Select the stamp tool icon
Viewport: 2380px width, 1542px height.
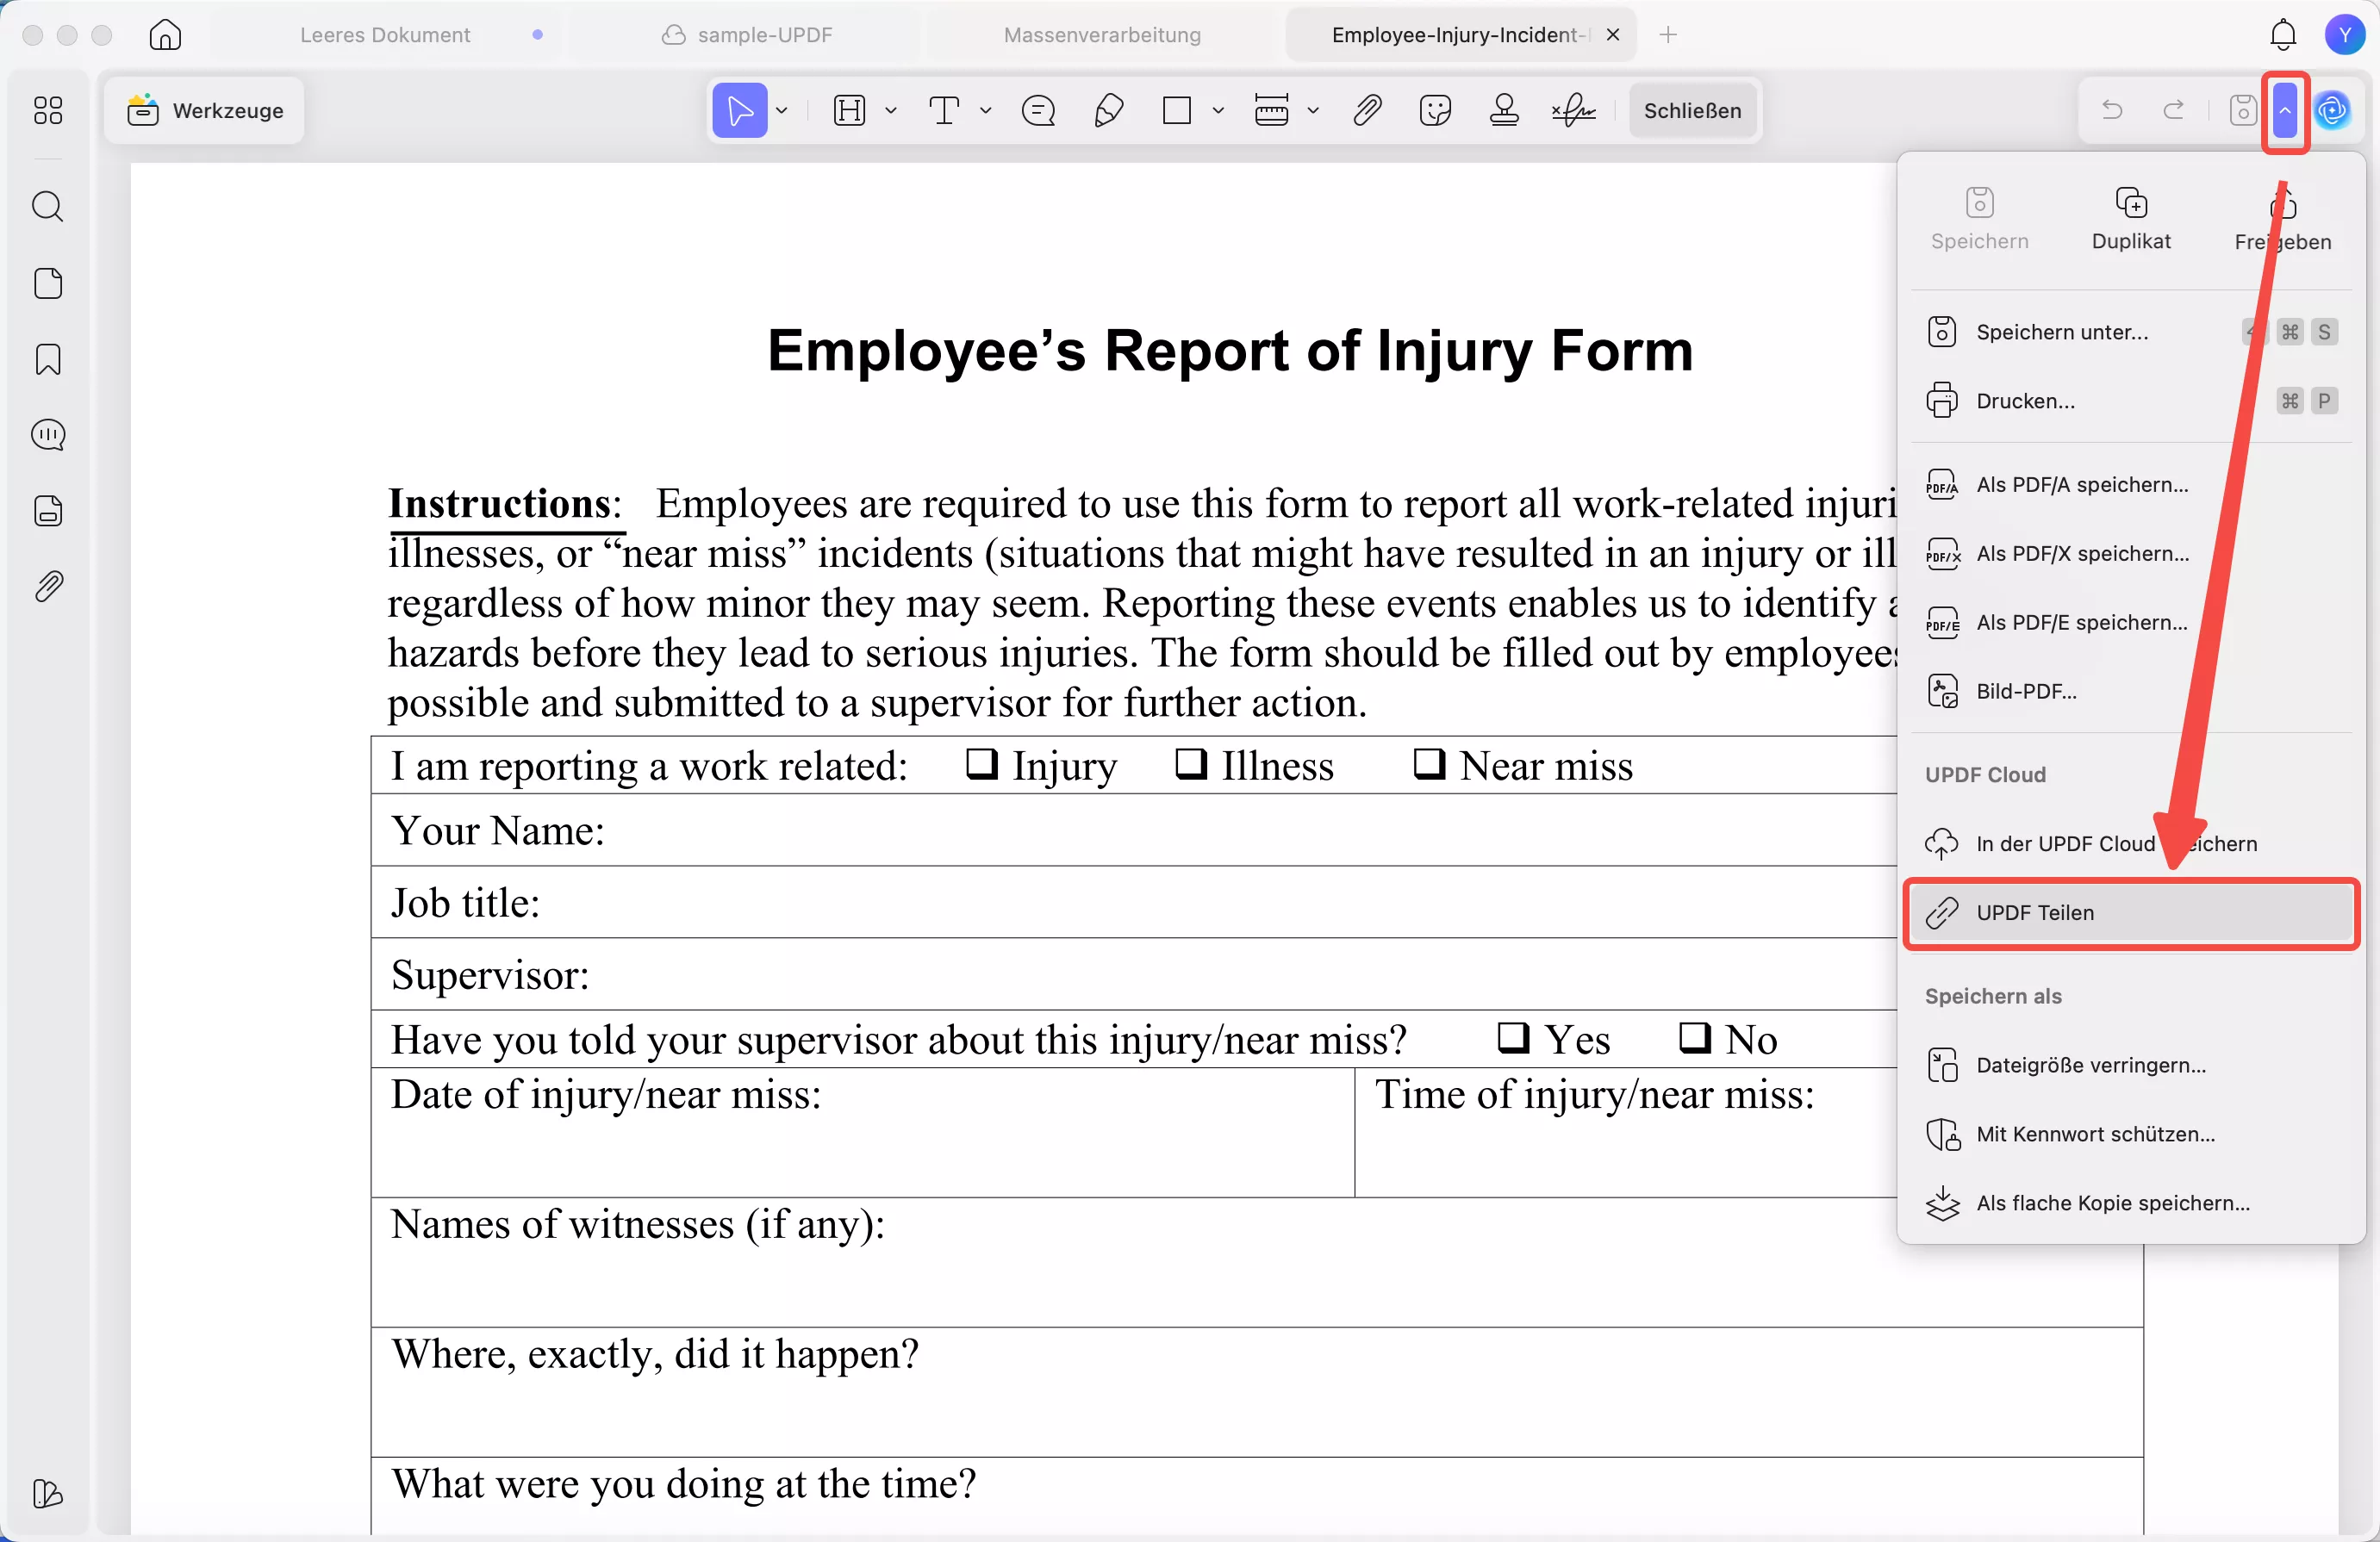click(1504, 110)
